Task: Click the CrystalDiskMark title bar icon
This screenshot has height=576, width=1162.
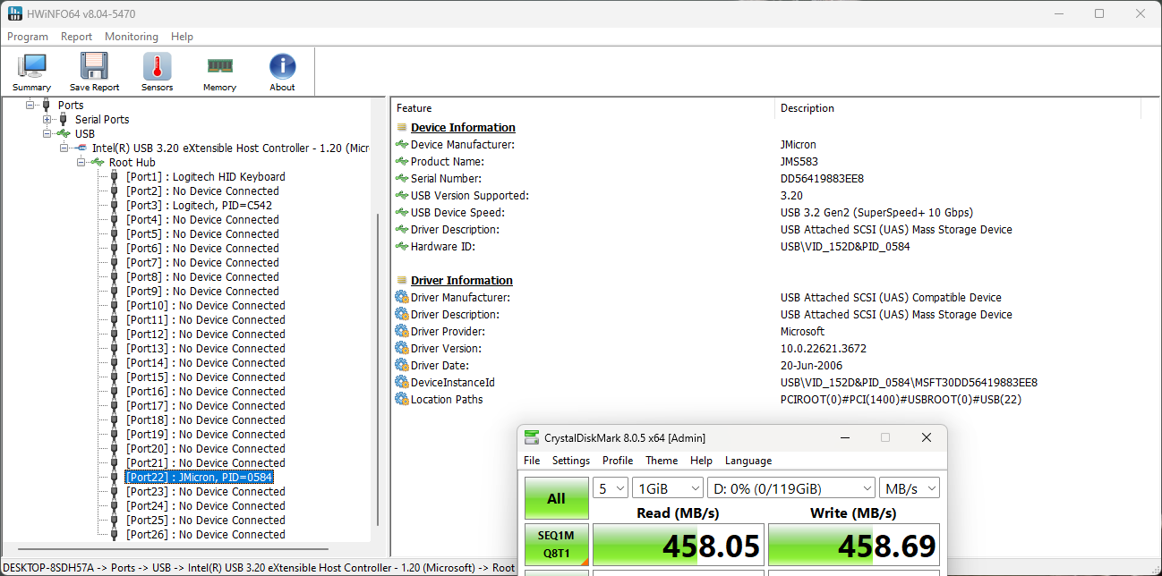Action: (532, 437)
